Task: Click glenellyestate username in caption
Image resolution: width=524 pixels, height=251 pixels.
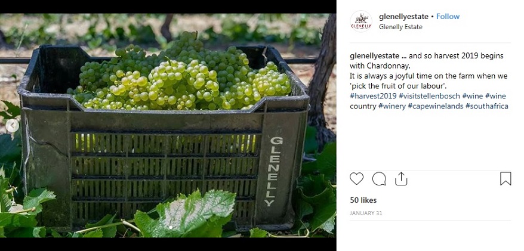Action: pyautogui.click(x=374, y=55)
